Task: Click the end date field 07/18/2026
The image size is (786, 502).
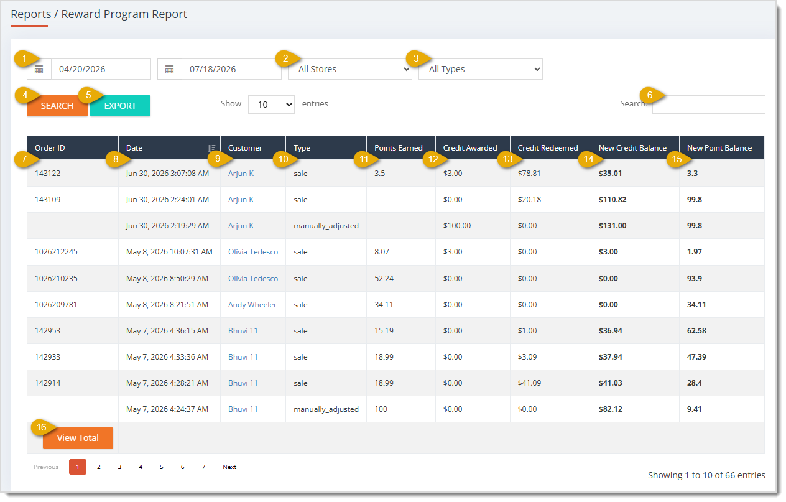Action: (x=231, y=69)
